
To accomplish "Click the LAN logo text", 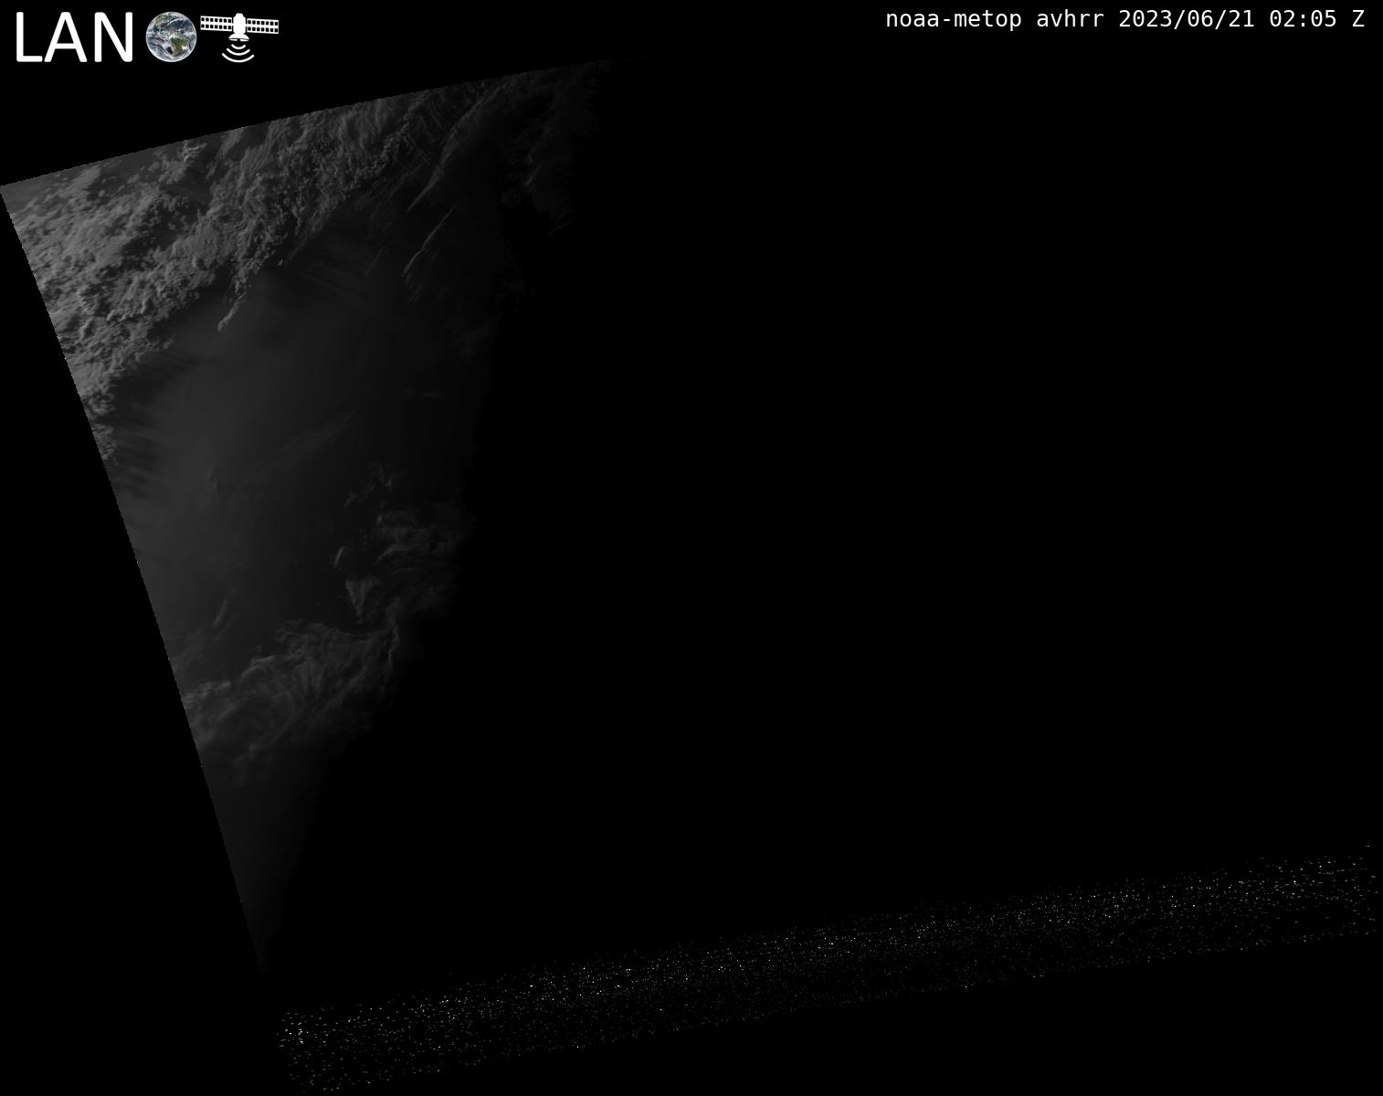I will (75, 38).
